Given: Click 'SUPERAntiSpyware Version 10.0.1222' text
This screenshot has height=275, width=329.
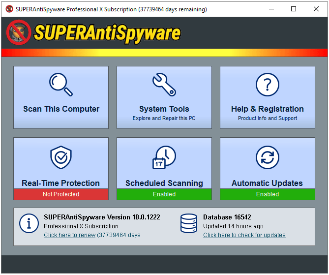Looking at the screenshot, I should [102, 217].
